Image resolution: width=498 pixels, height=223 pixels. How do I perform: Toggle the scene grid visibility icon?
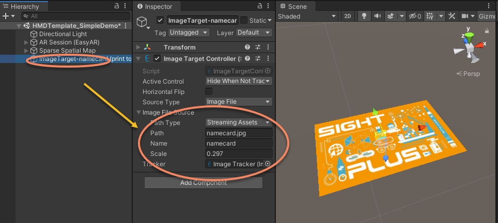point(430,16)
